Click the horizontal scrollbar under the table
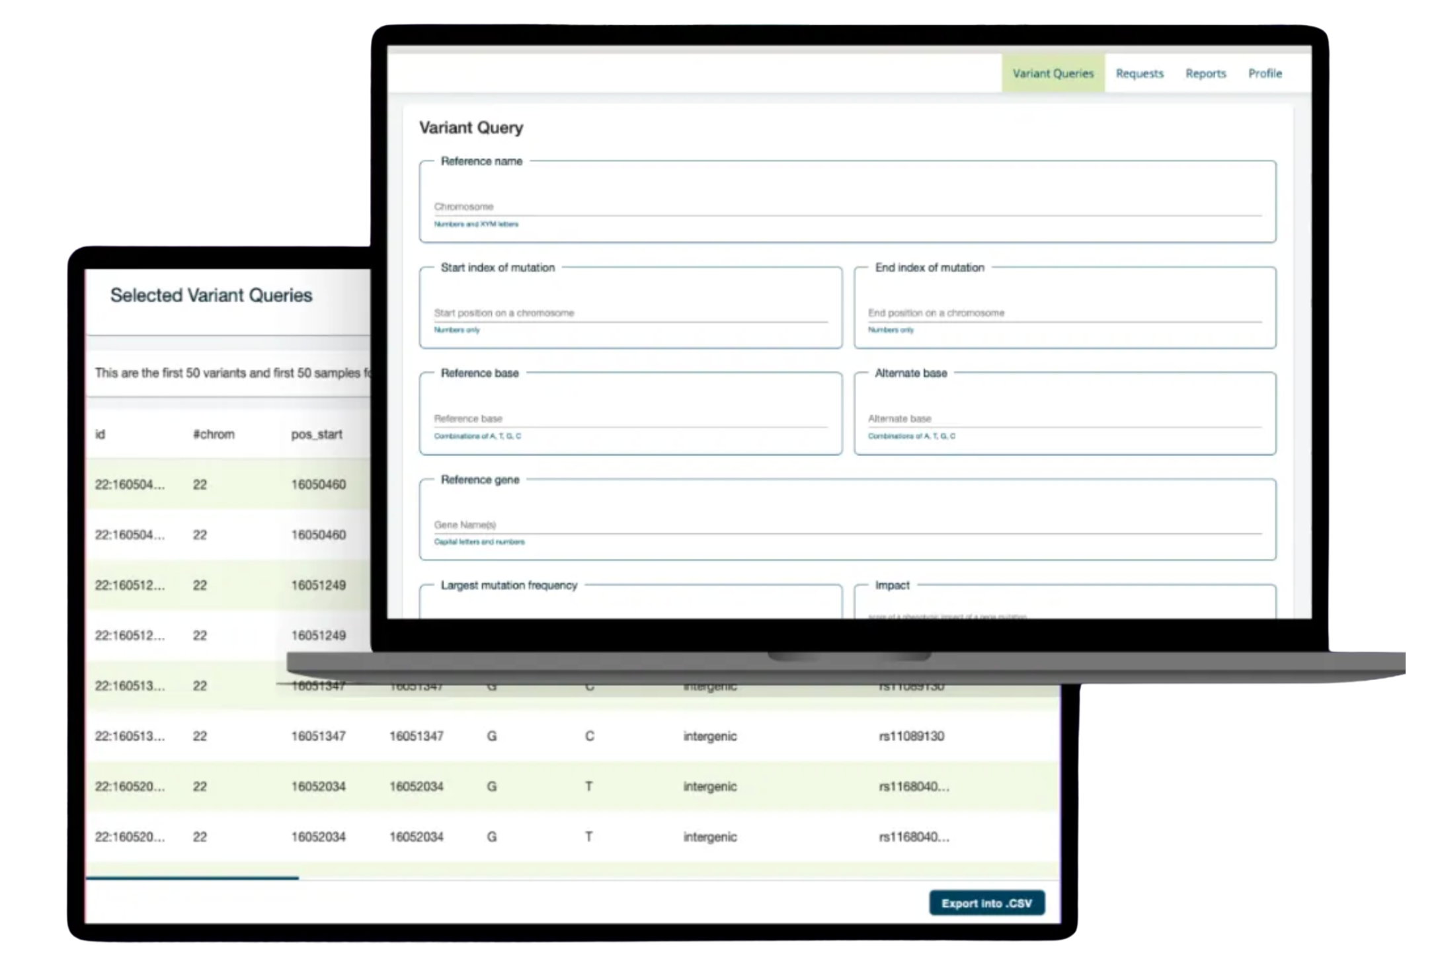This screenshot has height=957, width=1438. coord(192,878)
